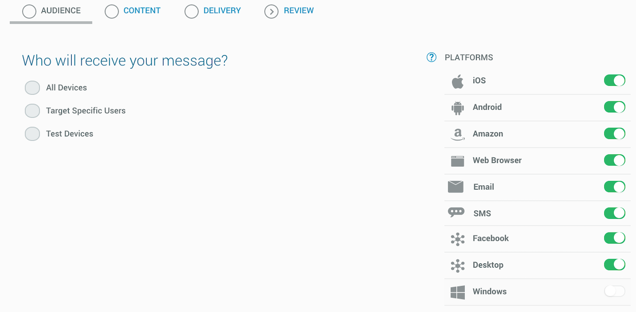The height and width of the screenshot is (312, 636).
Task: Click the iOS platform label
Action: point(479,81)
